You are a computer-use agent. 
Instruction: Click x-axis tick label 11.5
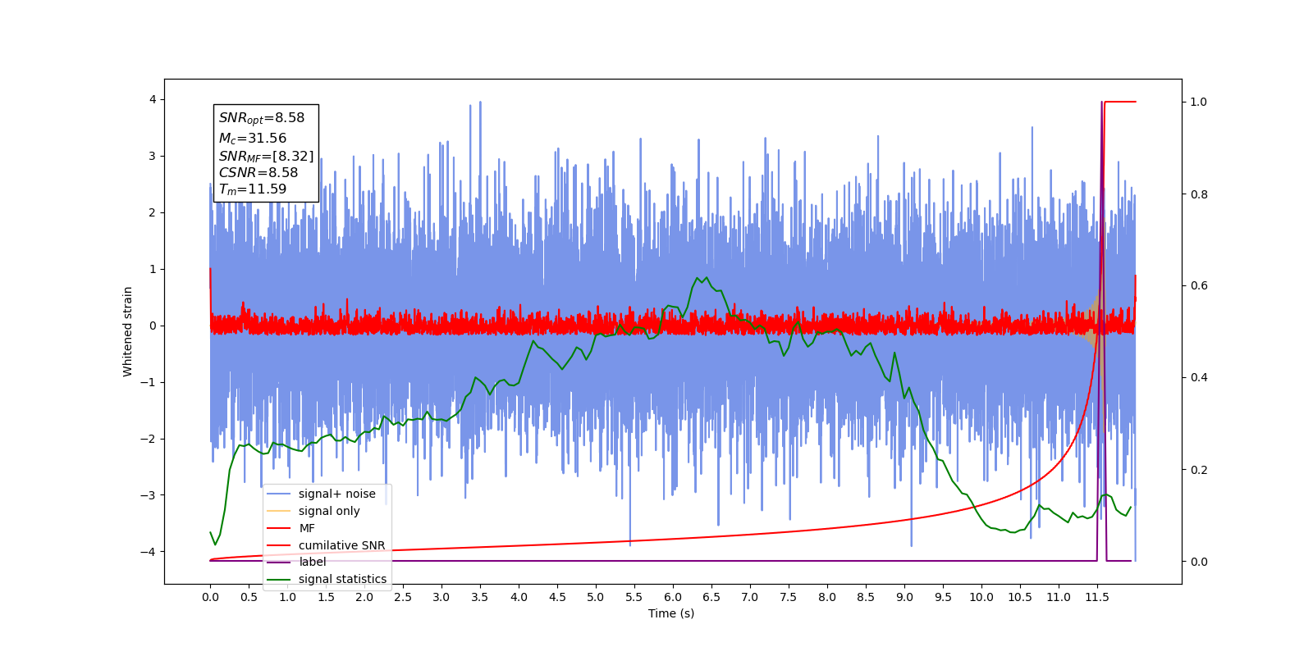coord(1097,597)
